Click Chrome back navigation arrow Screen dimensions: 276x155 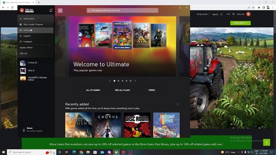[3, 8]
